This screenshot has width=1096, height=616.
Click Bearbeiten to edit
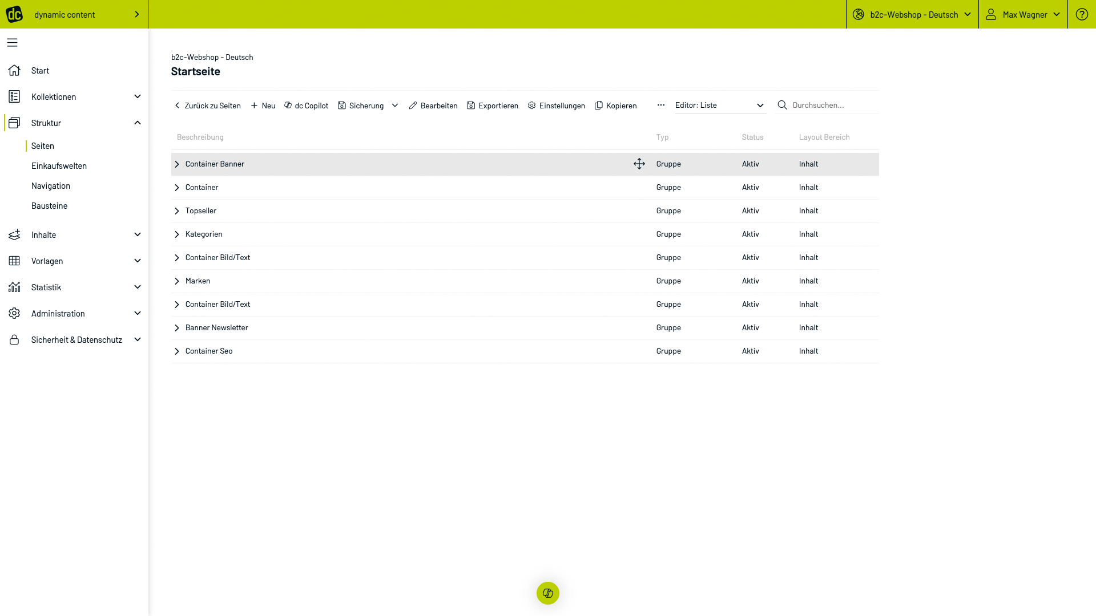click(433, 106)
